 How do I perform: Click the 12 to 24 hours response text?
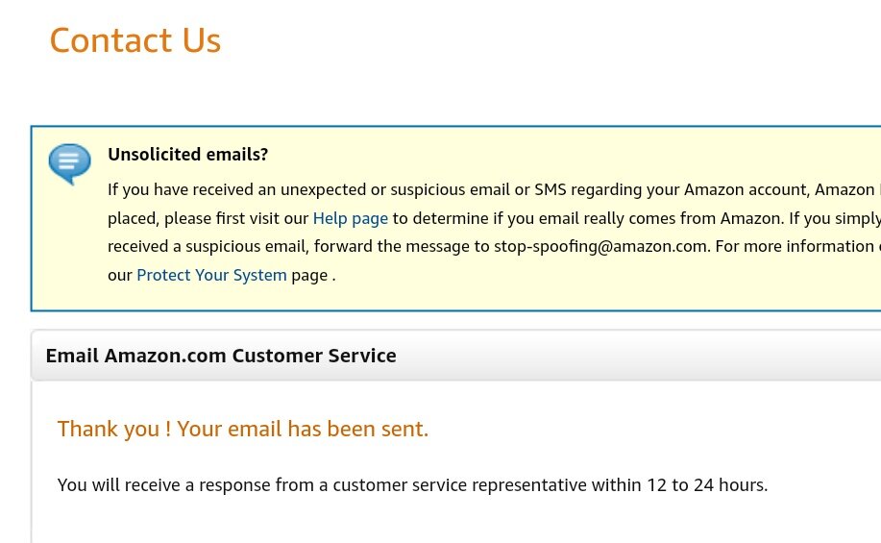click(707, 484)
